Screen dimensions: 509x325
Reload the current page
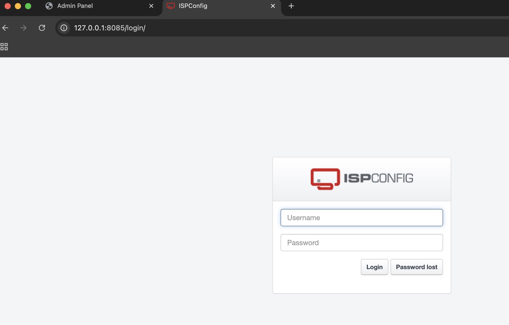pyautogui.click(x=42, y=28)
